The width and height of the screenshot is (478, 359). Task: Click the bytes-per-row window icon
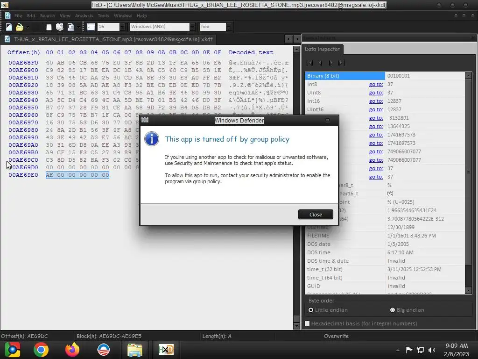91,27
